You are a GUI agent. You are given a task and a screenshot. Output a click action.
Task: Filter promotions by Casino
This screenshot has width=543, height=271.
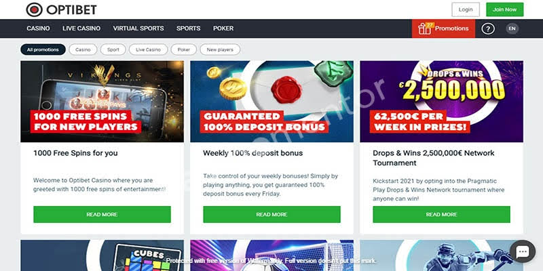[83, 49]
